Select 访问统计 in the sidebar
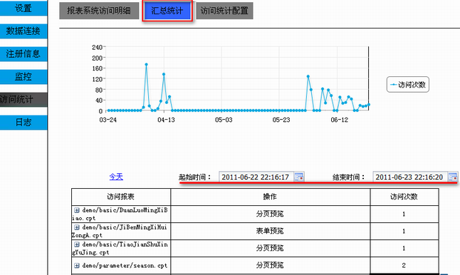The height and width of the screenshot is (275, 460). 23,100
